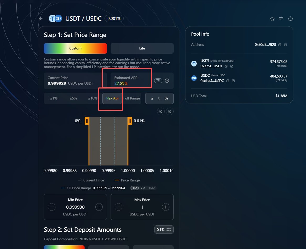Go back using the left arrow
The width and height of the screenshot is (306, 249).
(41, 19)
